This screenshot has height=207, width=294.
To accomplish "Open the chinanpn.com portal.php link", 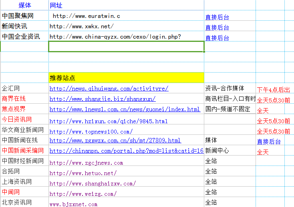I will pos(127,151).
